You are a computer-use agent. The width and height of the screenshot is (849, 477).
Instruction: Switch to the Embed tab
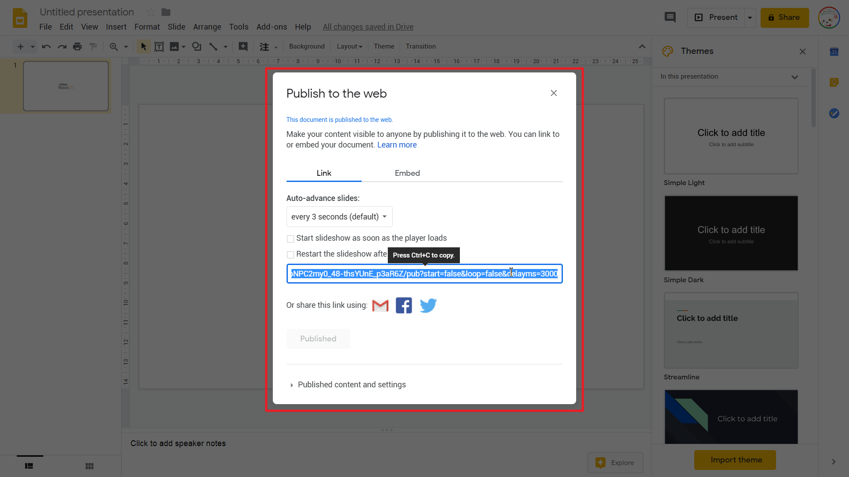click(407, 173)
